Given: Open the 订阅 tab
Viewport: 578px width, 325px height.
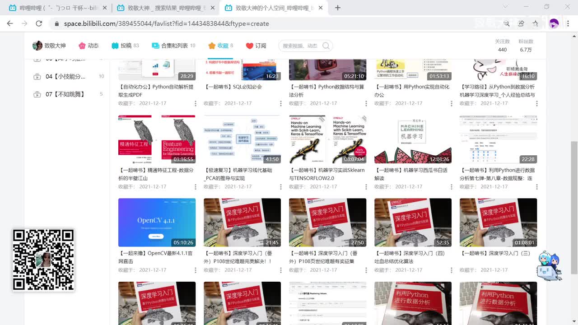Looking at the screenshot, I should pyautogui.click(x=256, y=46).
